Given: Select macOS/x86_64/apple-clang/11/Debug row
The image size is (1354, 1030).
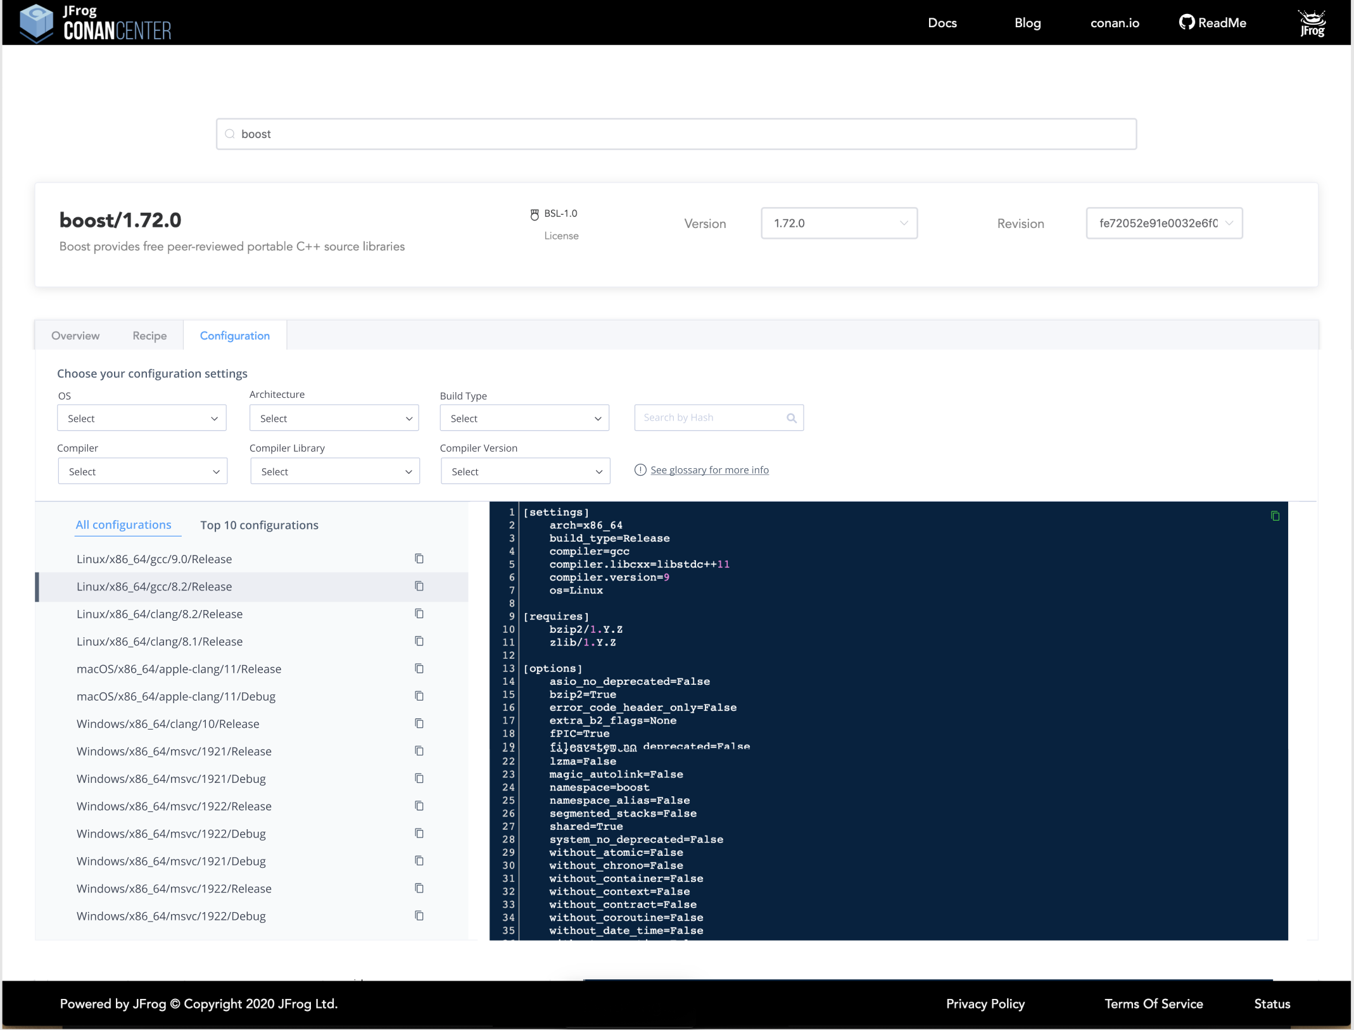Looking at the screenshot, I should (252, 696).
